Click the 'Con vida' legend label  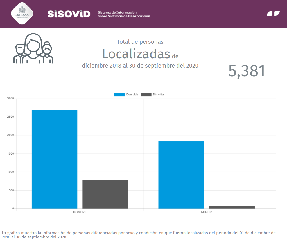tap(132, 95)
